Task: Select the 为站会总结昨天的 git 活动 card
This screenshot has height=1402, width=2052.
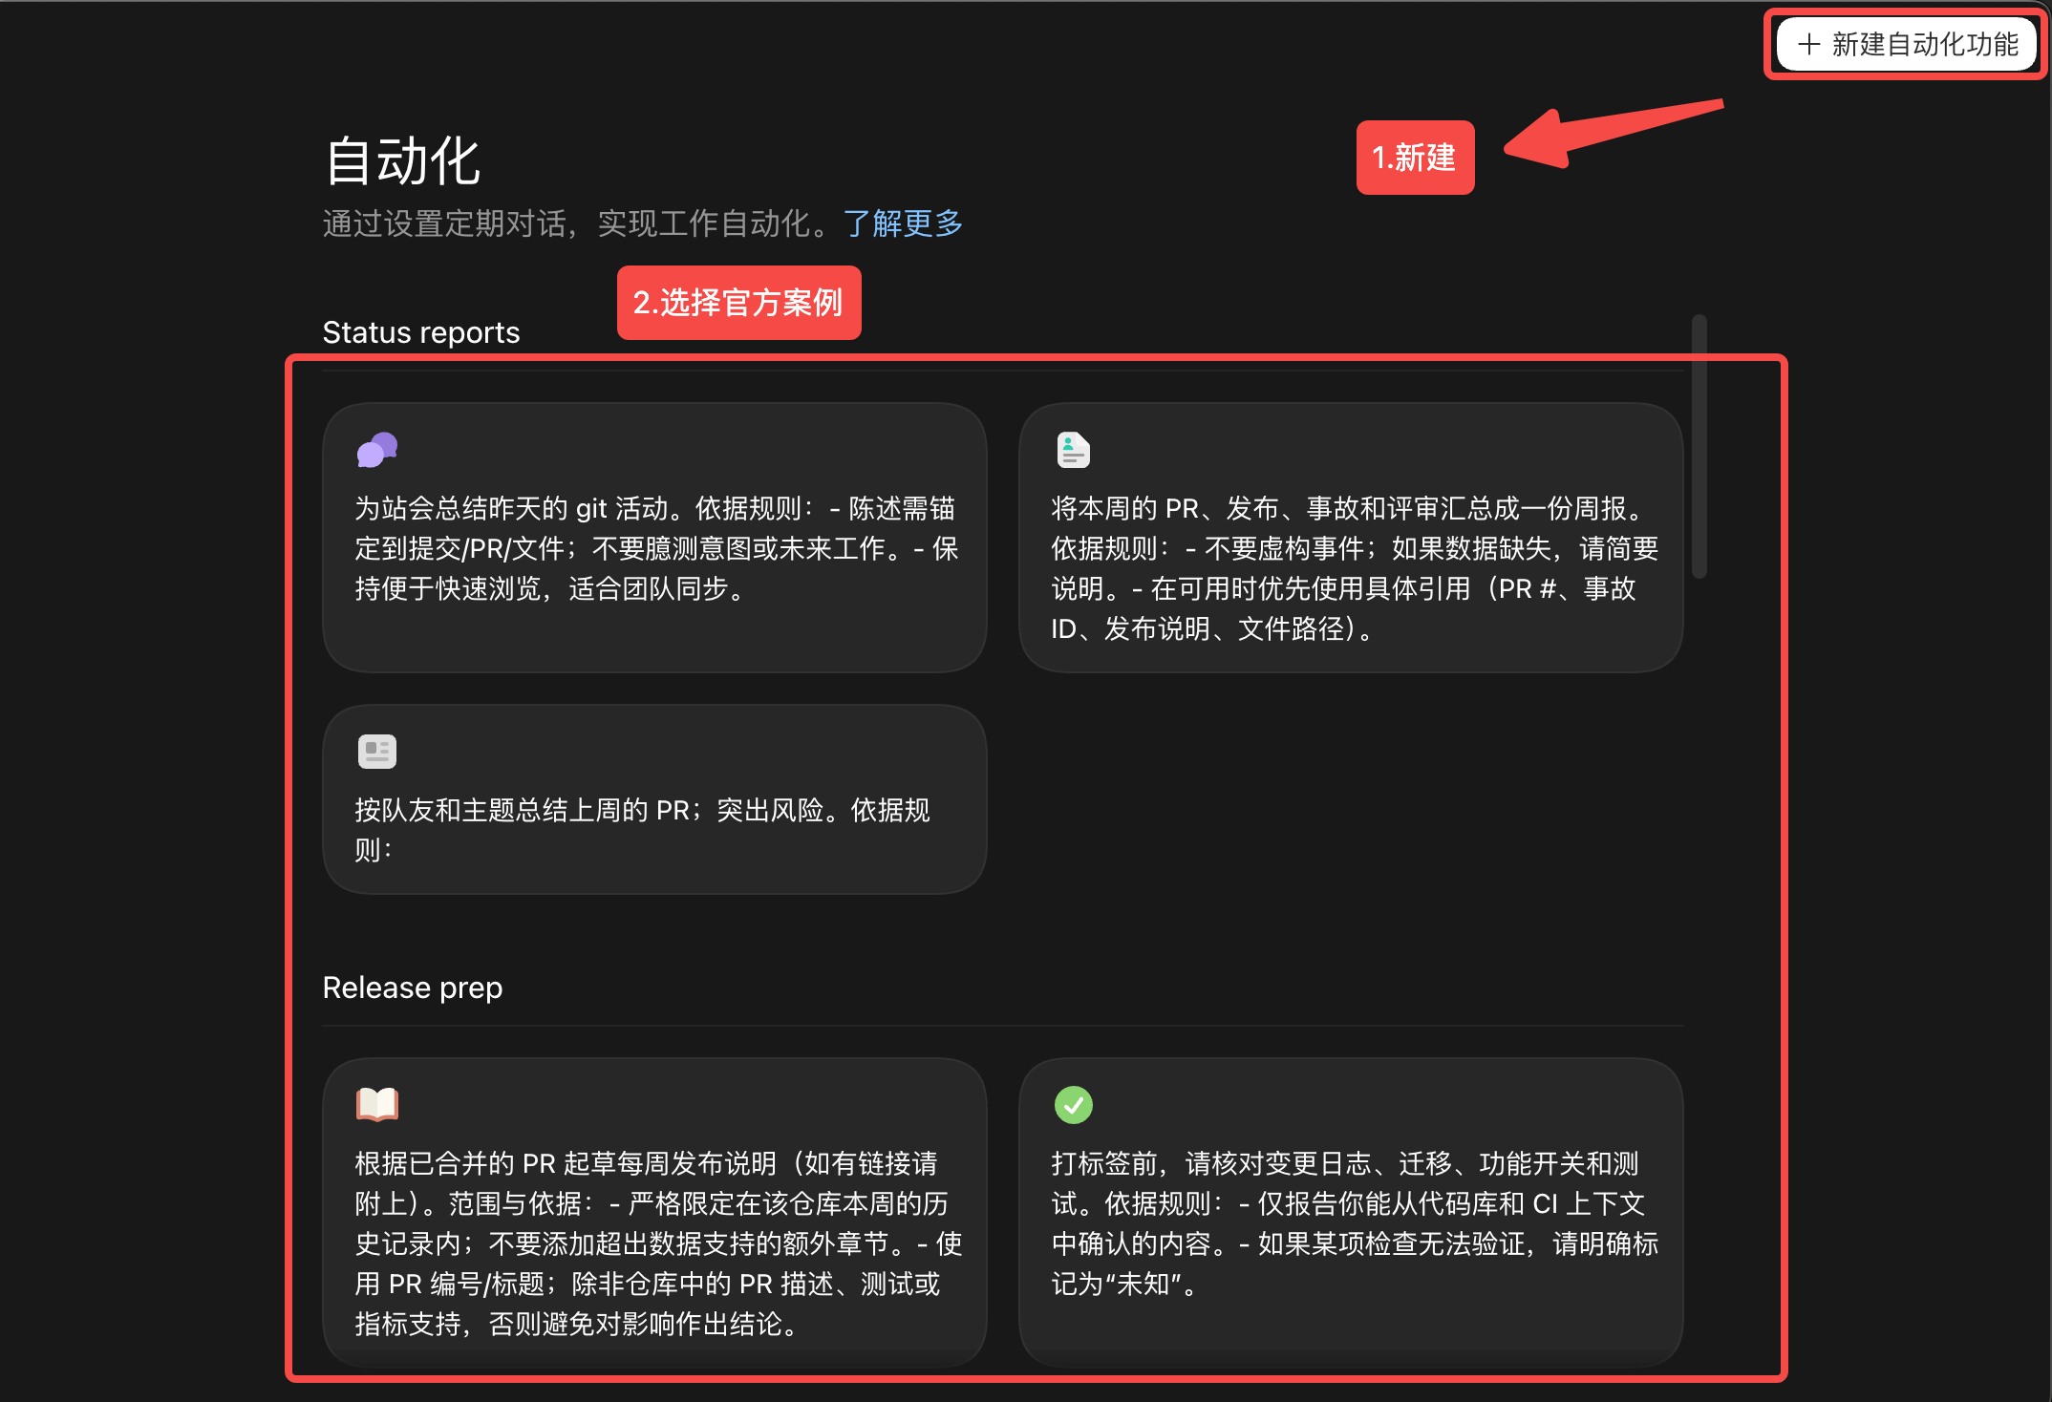Action: (x=654, y=538)
